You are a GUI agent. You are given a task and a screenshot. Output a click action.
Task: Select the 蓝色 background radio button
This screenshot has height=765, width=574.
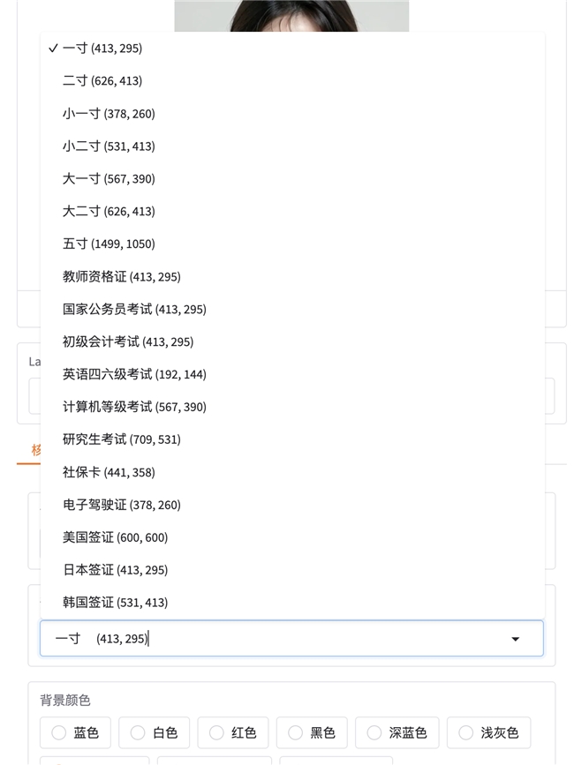tap(58, 732)
